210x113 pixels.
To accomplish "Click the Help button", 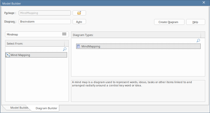I will pos(195,22).
